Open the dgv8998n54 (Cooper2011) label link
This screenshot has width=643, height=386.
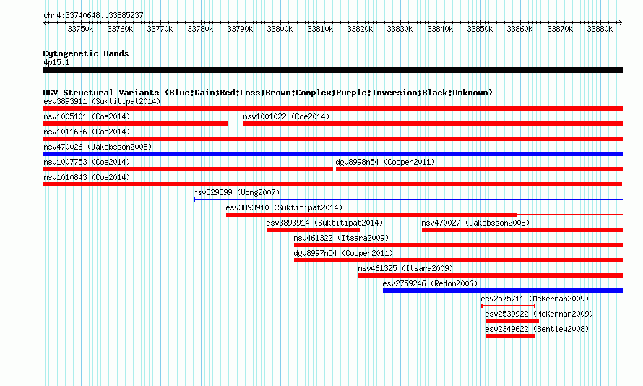pos(385,162)
